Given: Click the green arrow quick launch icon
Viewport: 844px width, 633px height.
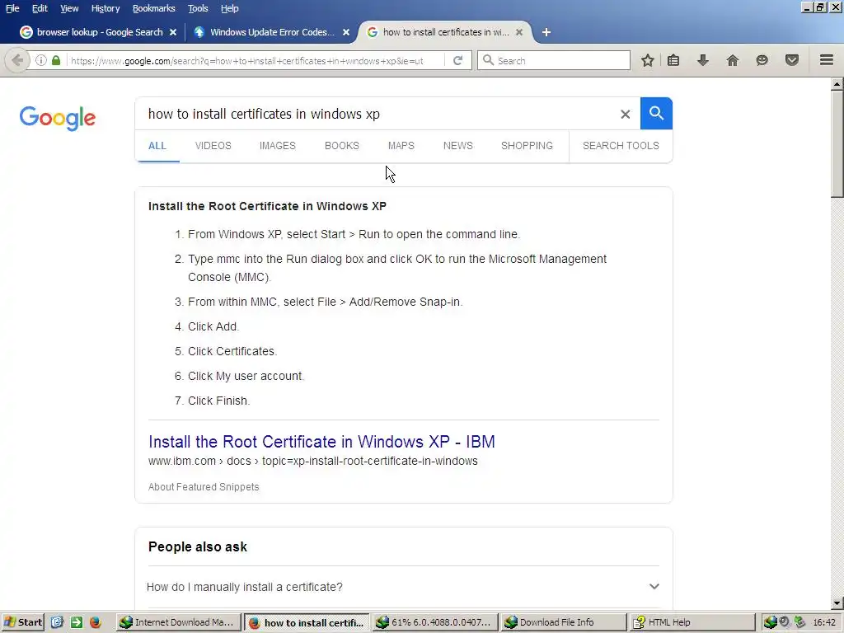Looking at the screenshot, I should click(x=77, y=622).
